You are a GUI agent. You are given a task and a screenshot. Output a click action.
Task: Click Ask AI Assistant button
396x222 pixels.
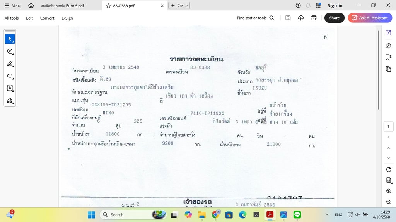(370, 18)
